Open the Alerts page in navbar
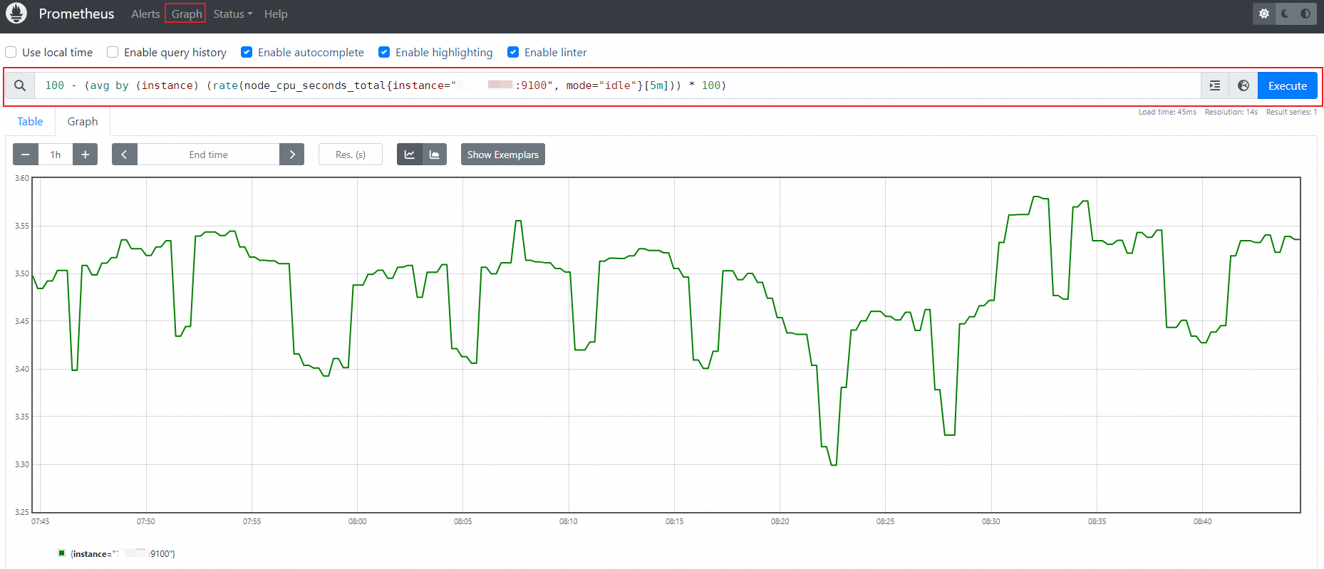This screenshot has height=569, width=1324. click(x=145, y=14)
